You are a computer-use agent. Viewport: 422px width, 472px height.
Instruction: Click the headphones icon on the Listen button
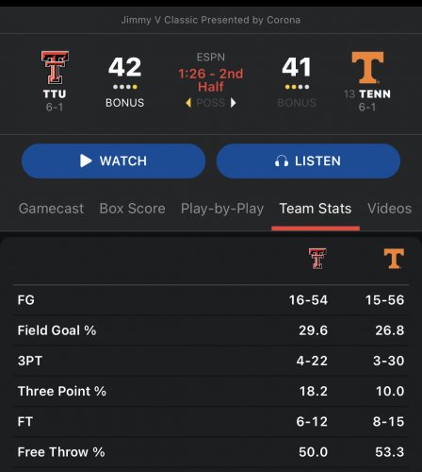tap(282, 161)
